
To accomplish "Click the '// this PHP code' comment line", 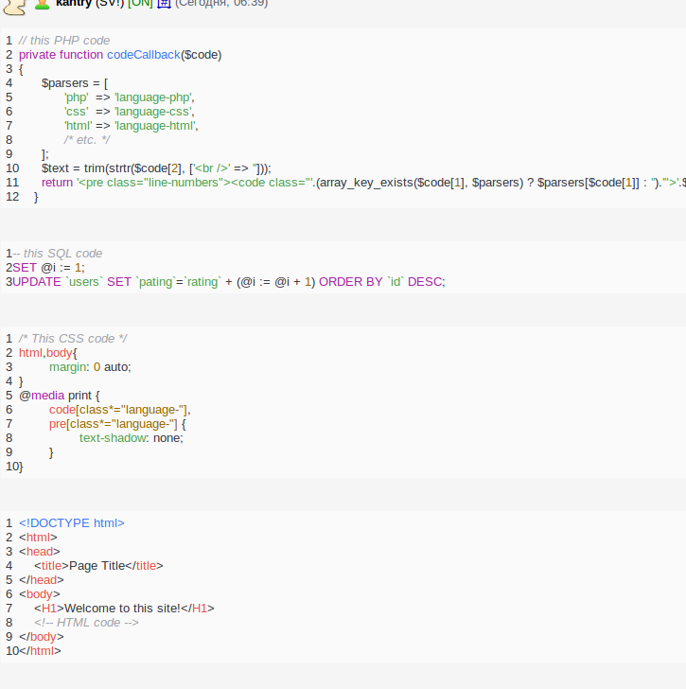I will (x=64, y=41).
